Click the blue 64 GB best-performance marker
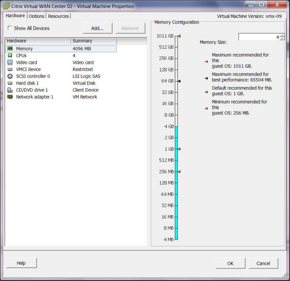Screen dimensions: 290x281 coord(179,81)
